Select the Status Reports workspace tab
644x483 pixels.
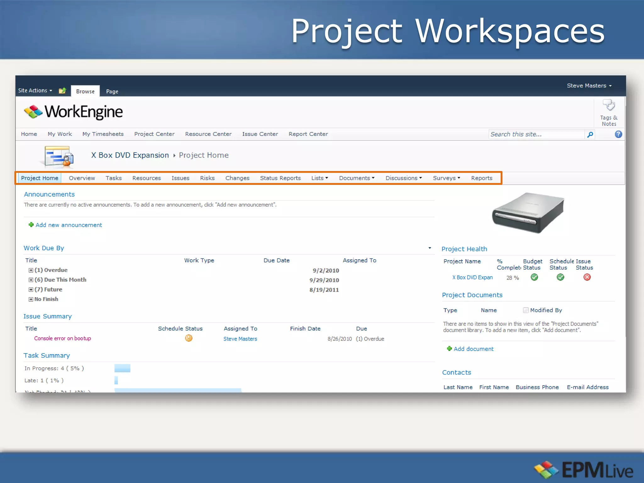280,178
